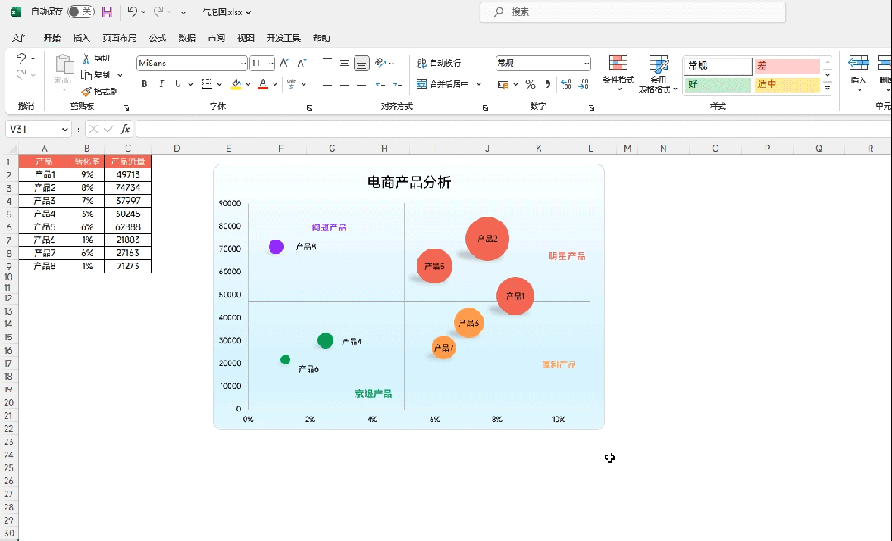The width and height of the screenshot is (892, 541).
Task: Switch to the 页面布局 (Page Layout) tab
Action: [x=120, y=38]
